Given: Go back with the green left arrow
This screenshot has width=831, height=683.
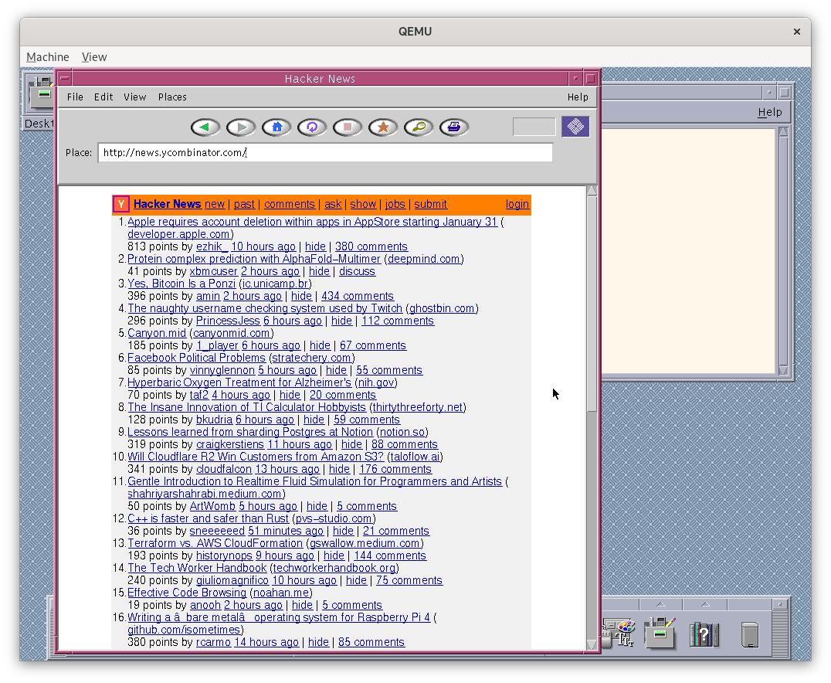Looking at the screenshot, I should click(205, 127).
